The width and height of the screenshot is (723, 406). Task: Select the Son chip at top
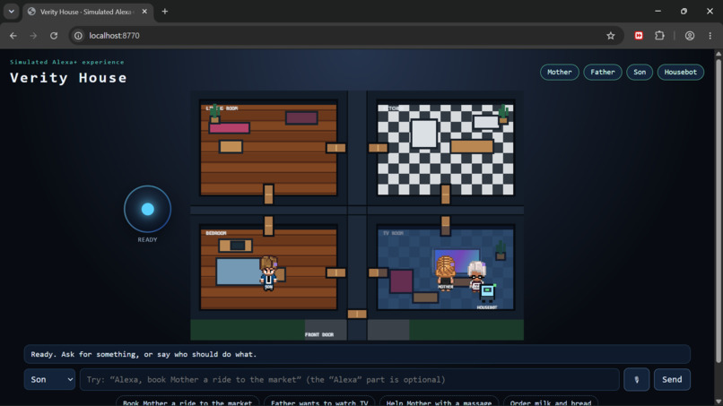(x=640, y=72)
